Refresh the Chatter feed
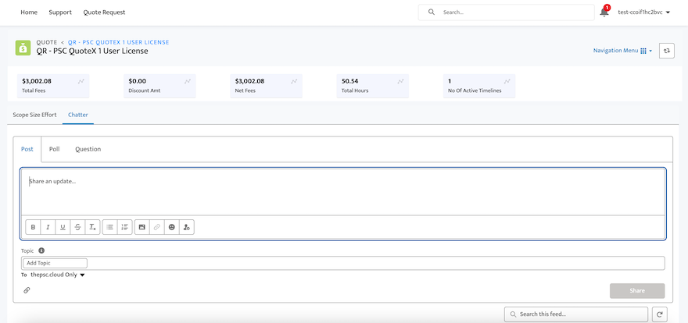Viewport: 688px width, 323px height. coord(660,314)
